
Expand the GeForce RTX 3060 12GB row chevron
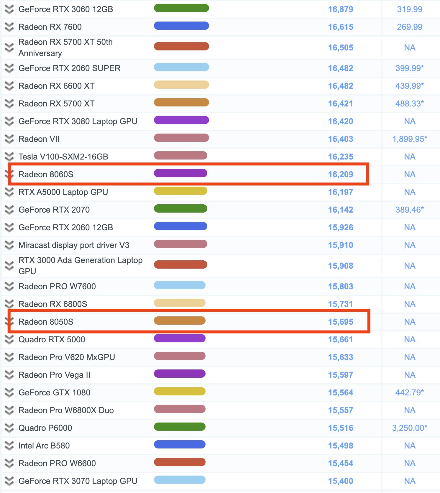9,9
